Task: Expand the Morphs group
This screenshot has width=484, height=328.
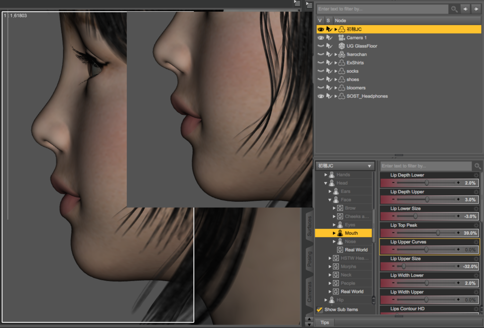Action: 329,266
